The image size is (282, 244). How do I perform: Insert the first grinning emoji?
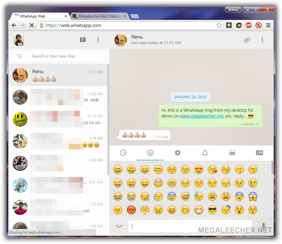118,170
